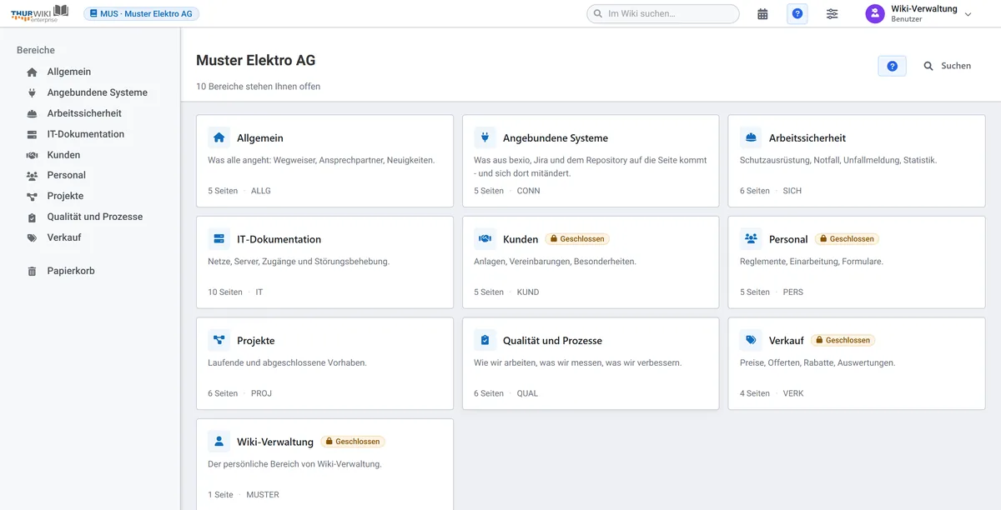Click the helmet icon on Arbeitssicherheit card
This screenshot has height=510, width=1001.
pos(751,137)
